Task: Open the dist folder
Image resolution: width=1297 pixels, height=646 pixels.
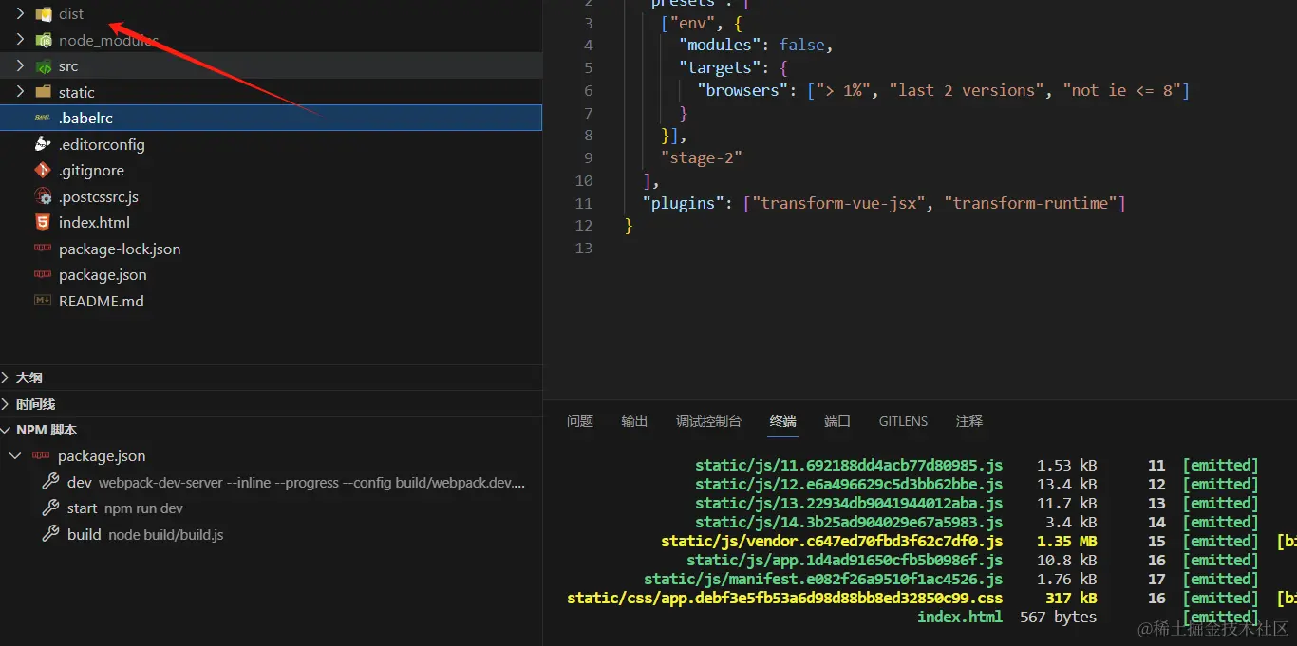Action: click(271, 14)
